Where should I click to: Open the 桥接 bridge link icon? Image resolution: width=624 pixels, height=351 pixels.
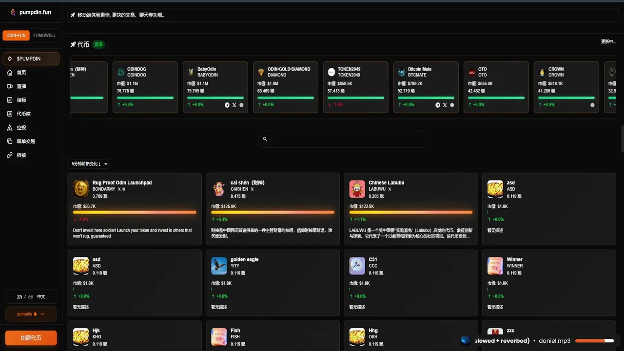click(10, 155)
